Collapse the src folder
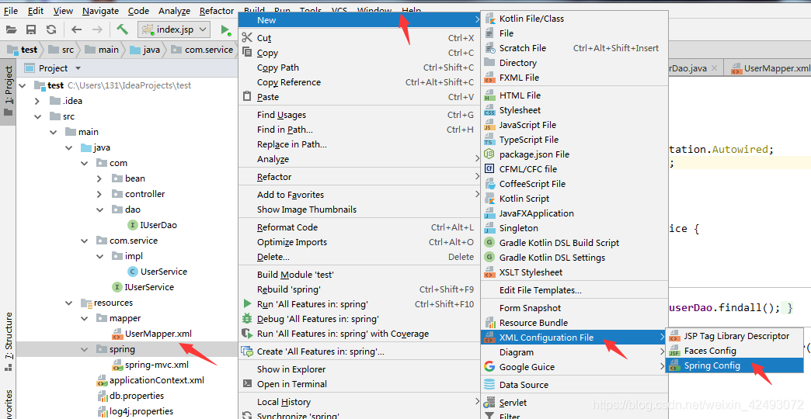811x419 pixels. [x=38, y=116]
